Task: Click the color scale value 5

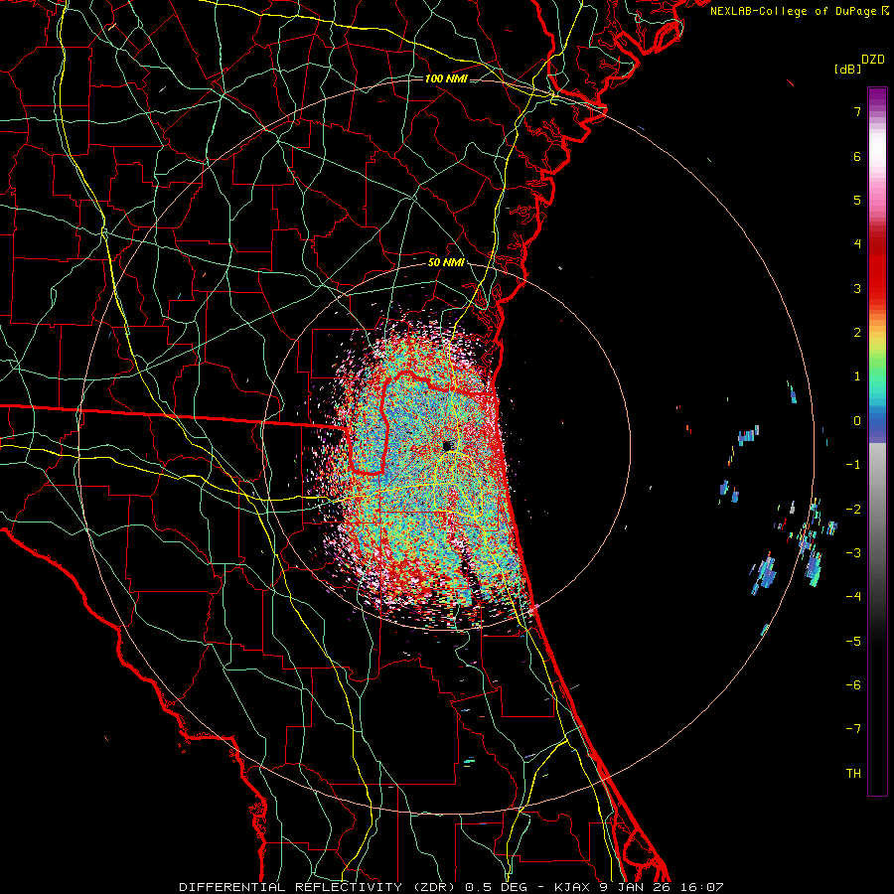Action: pos(857,200)
